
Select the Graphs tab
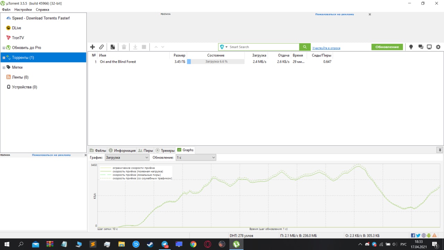[185, 150]
